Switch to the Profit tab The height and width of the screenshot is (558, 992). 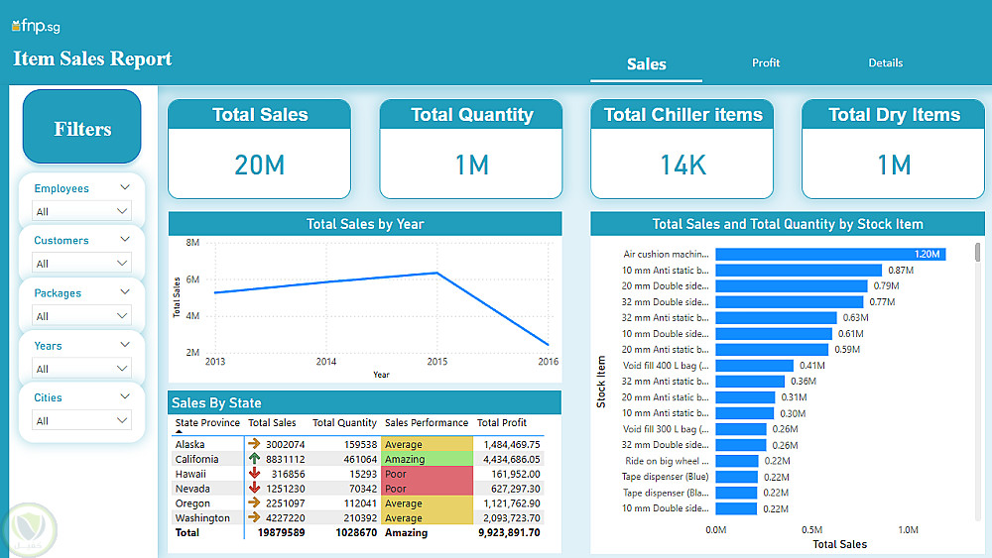pyautogui.click(x=766, y=63)
